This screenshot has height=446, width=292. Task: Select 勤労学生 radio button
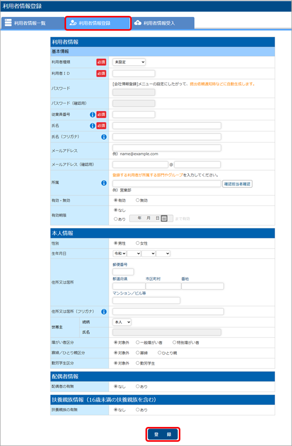138,363
